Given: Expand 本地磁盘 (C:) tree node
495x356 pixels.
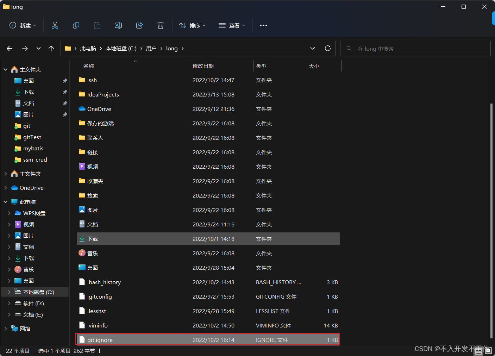Looking at the screenshot, I should (9, 292).
